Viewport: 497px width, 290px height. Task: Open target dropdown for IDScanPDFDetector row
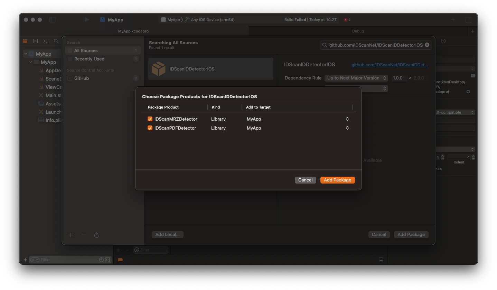[x=347, y=128]
